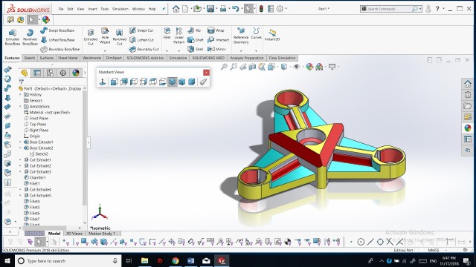
Task: Switch to the Sheet Metal tab
Action: tap(68, 58)
